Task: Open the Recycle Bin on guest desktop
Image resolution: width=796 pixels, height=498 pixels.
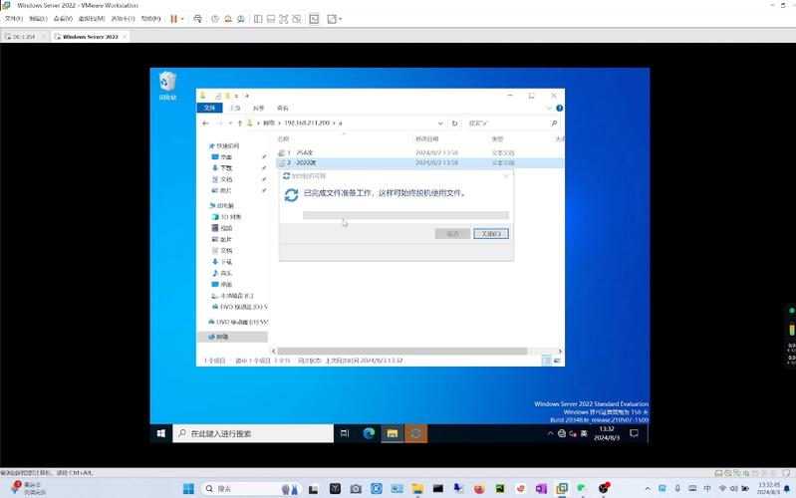Action: click(167, 87)
